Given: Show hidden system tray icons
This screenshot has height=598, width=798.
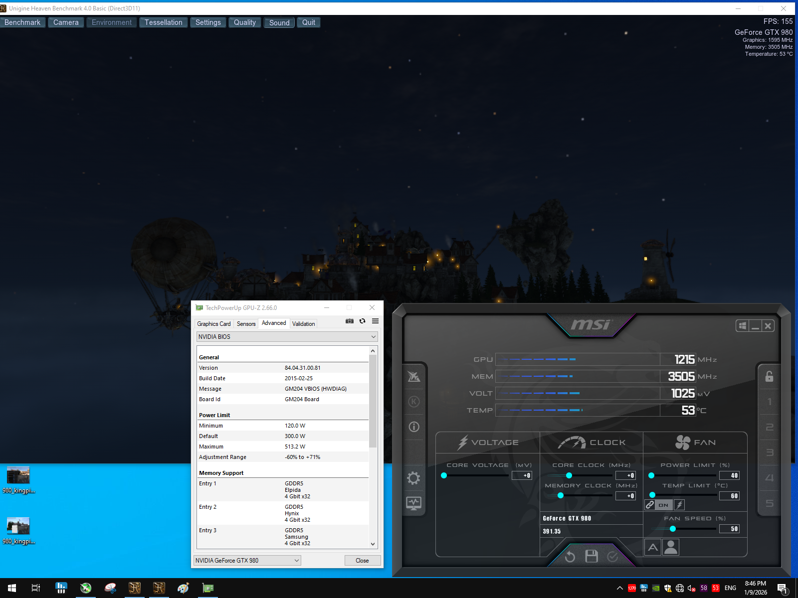Looking at the screenshot, I should (x=620, y=588).
